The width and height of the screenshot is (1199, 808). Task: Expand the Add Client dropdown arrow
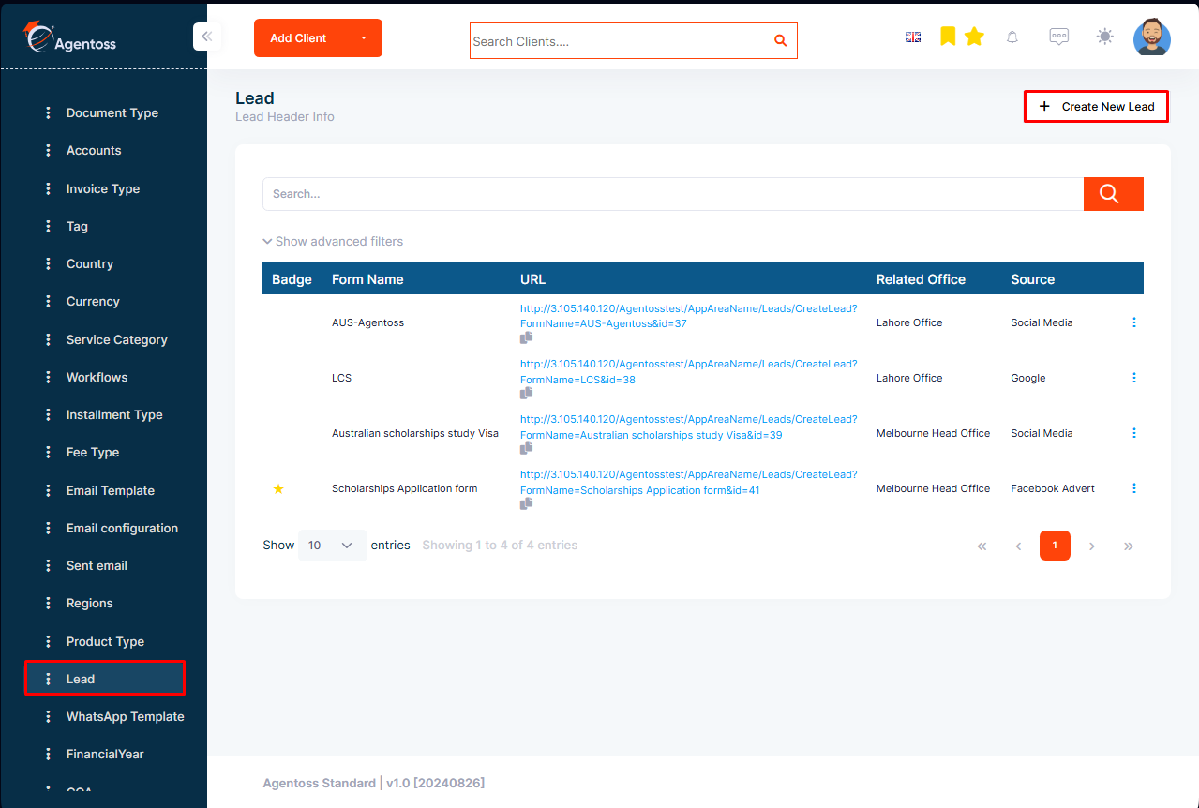[364, 38]
